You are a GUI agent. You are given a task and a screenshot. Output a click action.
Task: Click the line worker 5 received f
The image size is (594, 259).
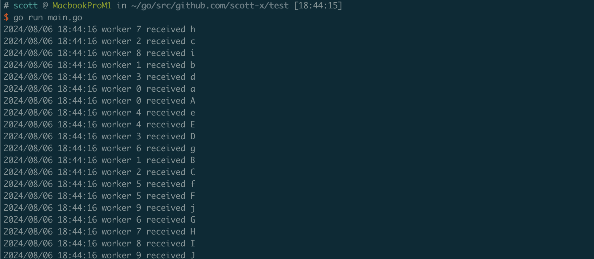click(x=99, y=184)
